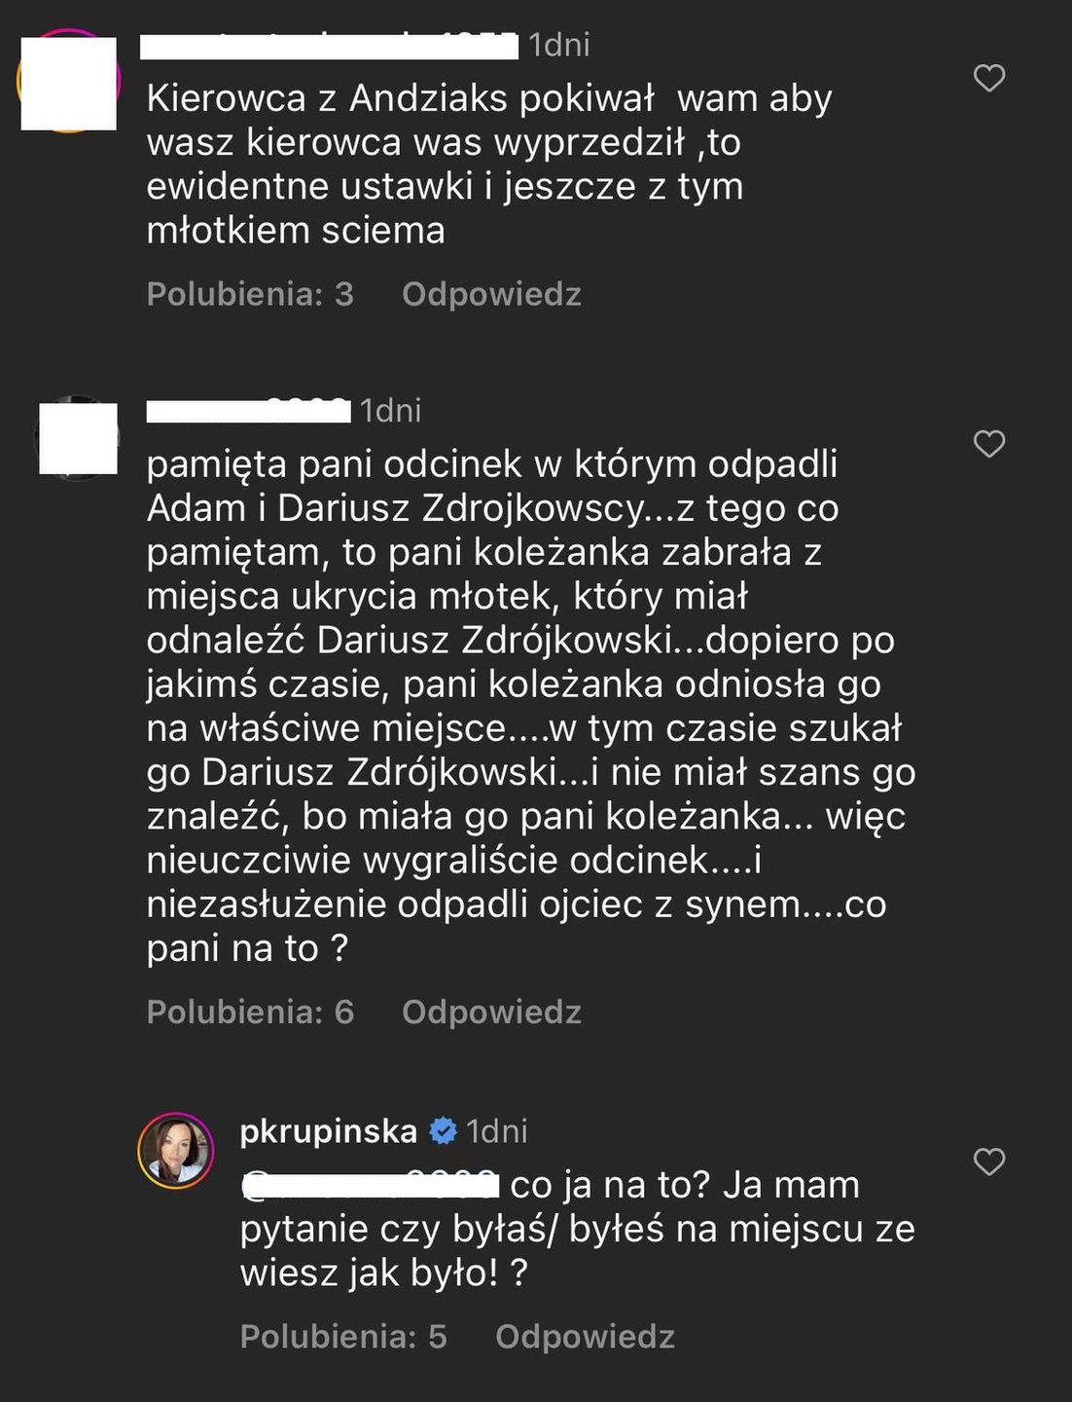The image size is (1072, 1402).
Task: Show the 5 likes on pkrupinska's reply
Action: tap(343, 1337)
